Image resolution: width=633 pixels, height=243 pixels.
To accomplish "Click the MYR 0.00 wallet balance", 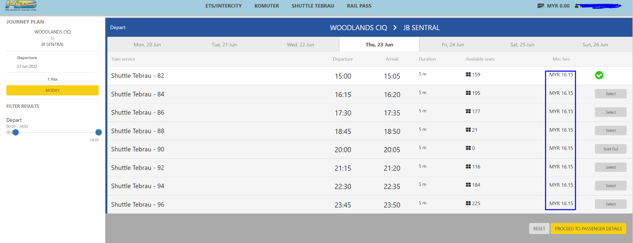I will 559,6.
